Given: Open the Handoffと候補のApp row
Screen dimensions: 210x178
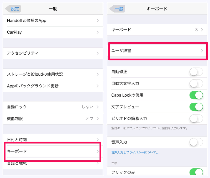Looking at the screenshot, I should point(53,21).
